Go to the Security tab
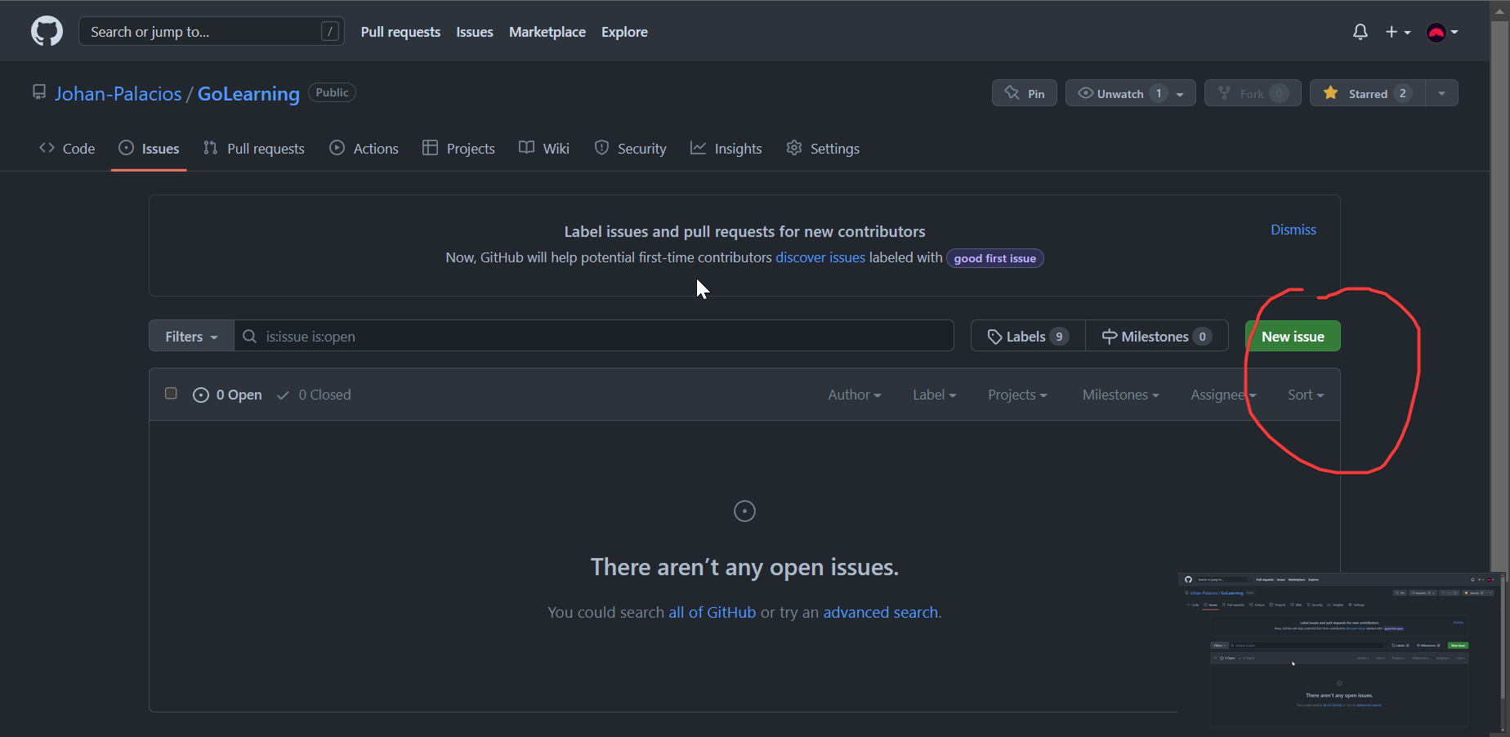Viewport: 1510px width, 737px height. 630,148
